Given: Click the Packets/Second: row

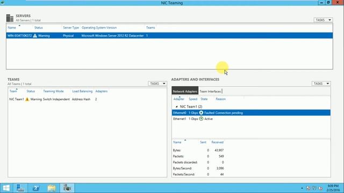Looking at the screenshot, I should tap(198, 174).
